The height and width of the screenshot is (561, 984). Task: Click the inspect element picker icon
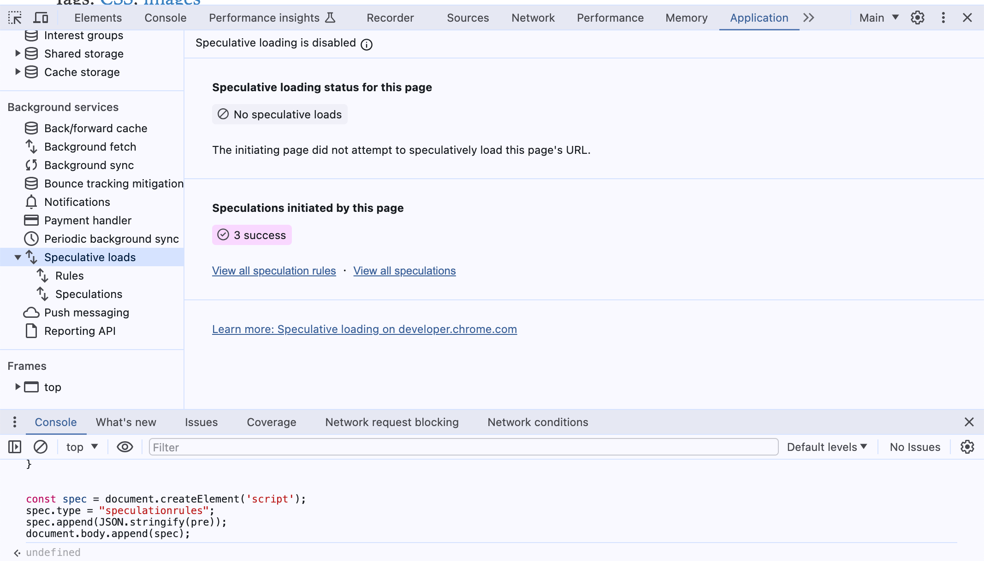click(15, 18)
